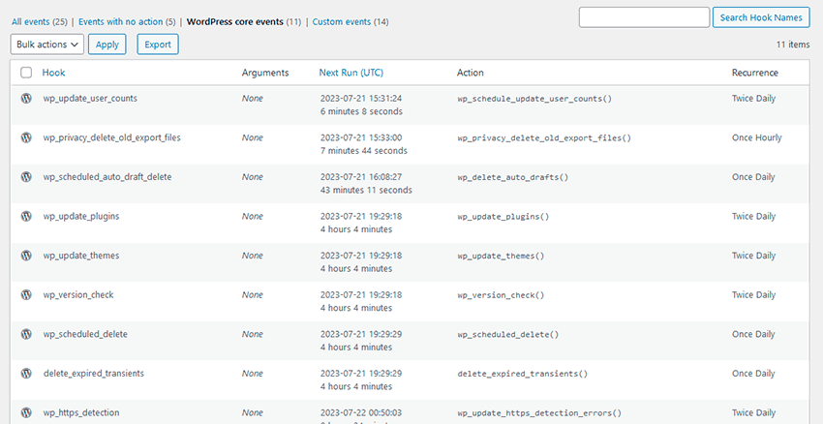This screenshot has width=823, height=424.
Task: Click WordPress icon beside wp_scheduled_delete
Action: 26,334
